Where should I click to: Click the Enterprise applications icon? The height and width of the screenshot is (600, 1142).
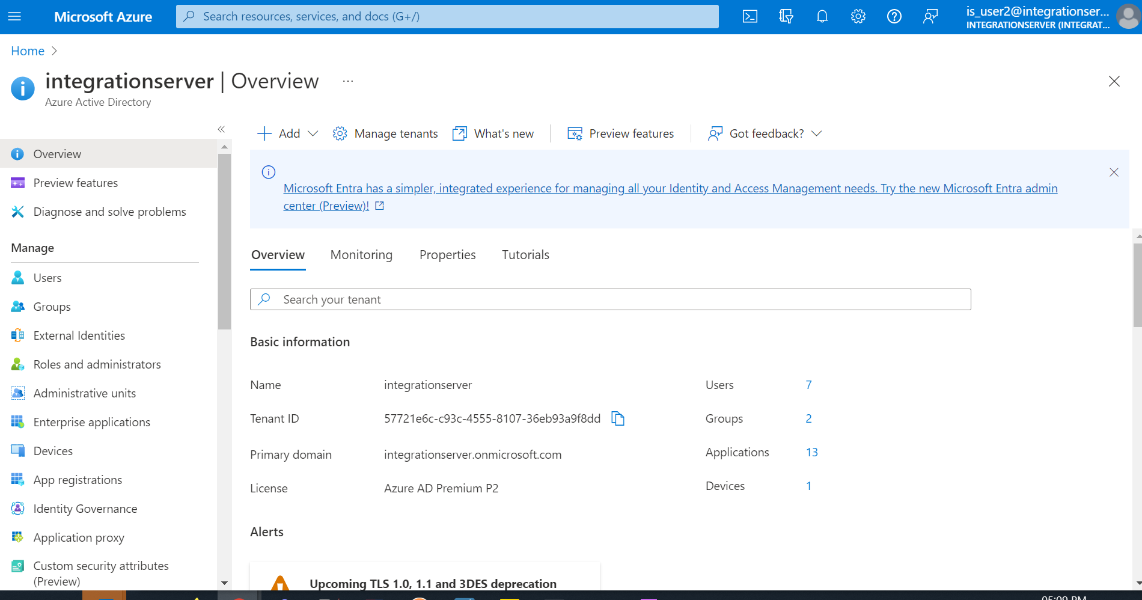[x=18, y=422]
